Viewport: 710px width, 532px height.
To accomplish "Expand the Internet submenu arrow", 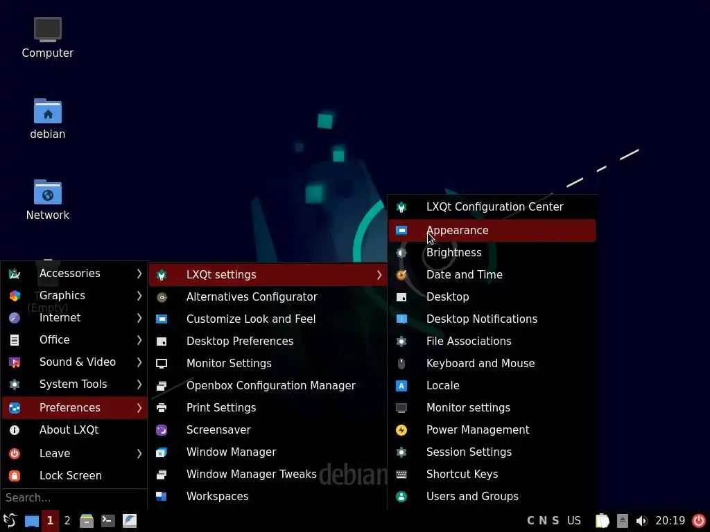I will tap(139, 318).
